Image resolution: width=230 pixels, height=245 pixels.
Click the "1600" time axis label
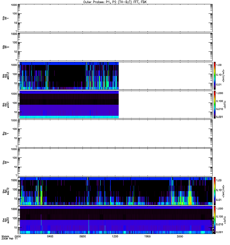(148, 236)
